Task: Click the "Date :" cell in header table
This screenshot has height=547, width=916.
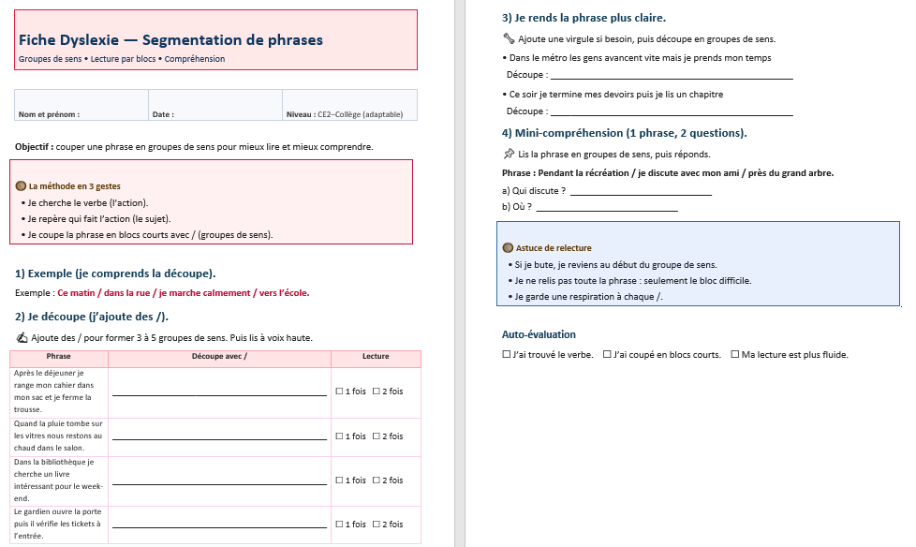Action: (214, 106)
